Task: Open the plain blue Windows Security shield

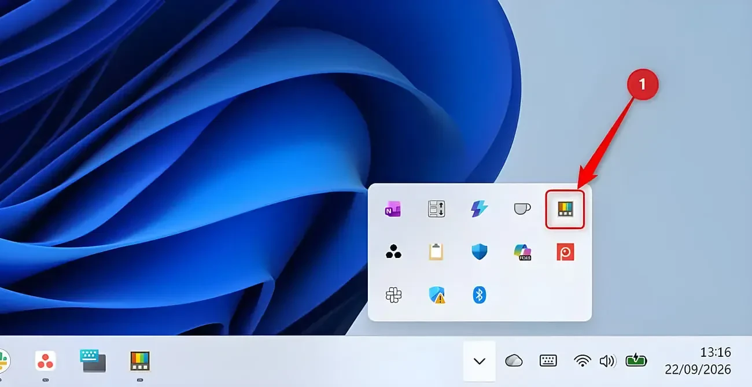Action: tap(480, 252)
